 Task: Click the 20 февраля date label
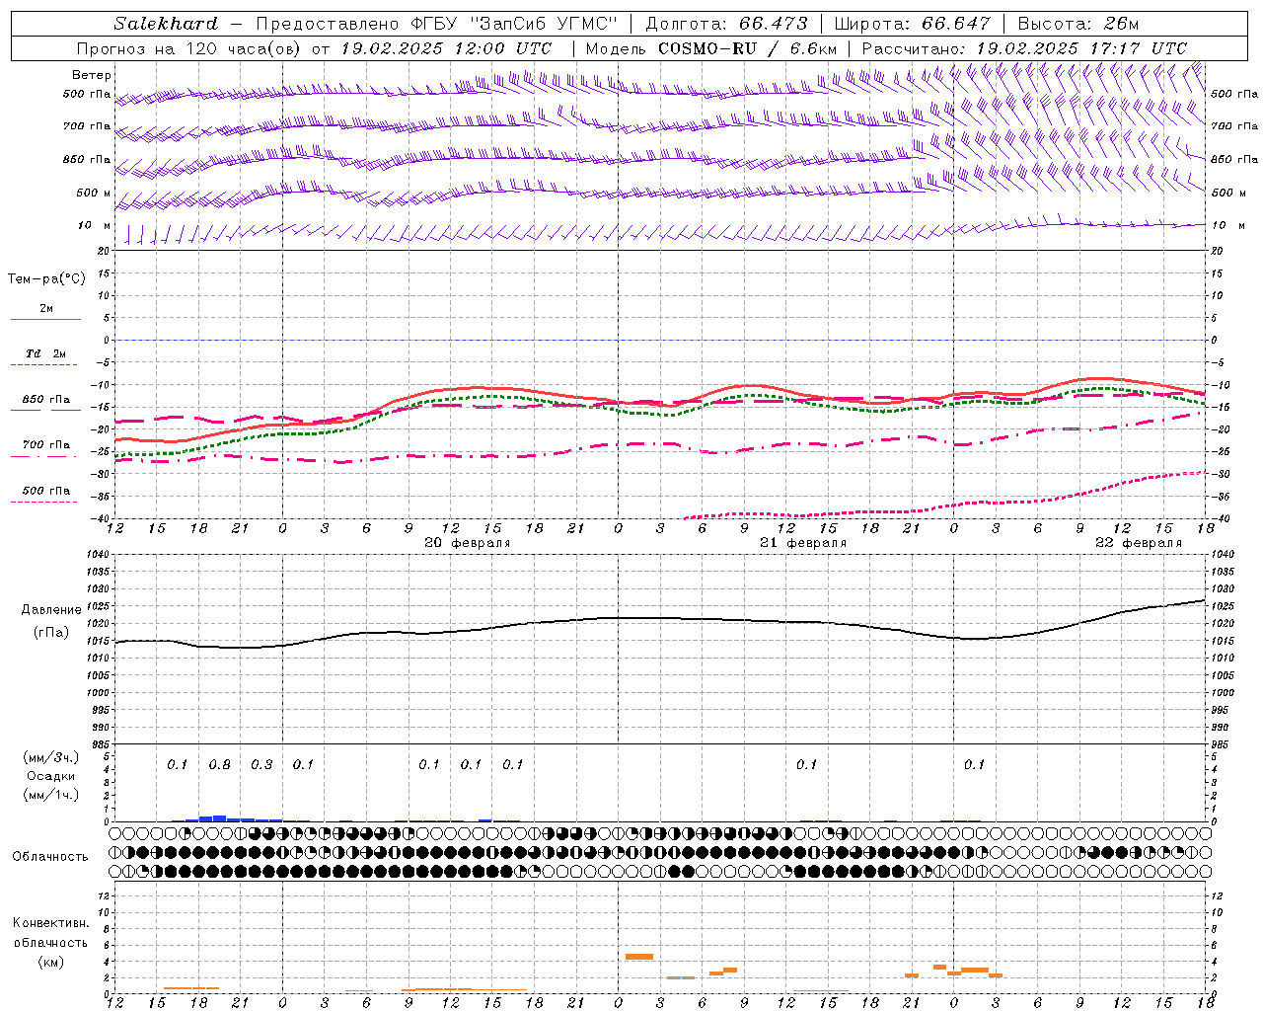point(468,543)
